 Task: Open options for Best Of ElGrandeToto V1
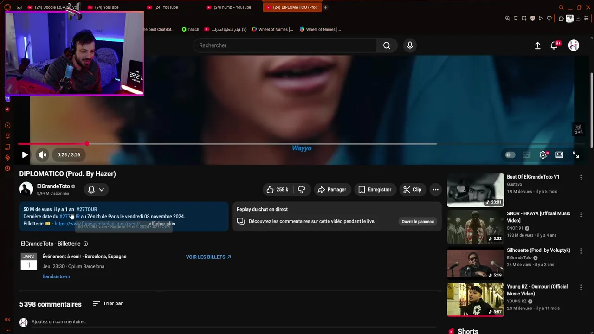pyautogui.click(x=581, y=178)
